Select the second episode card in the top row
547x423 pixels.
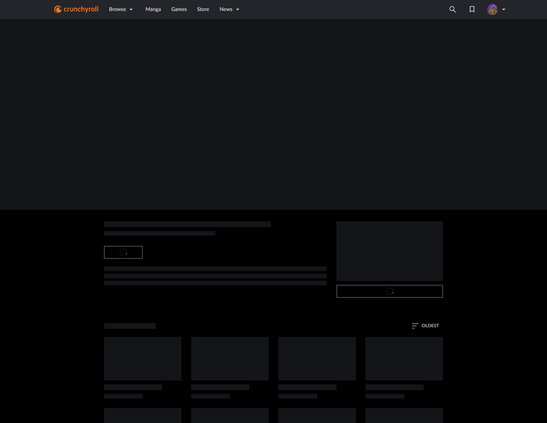click(230, 358)
